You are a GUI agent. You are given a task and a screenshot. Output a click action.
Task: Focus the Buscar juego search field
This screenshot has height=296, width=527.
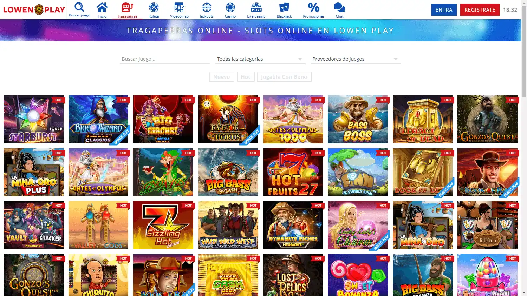(x=165, y=59)
